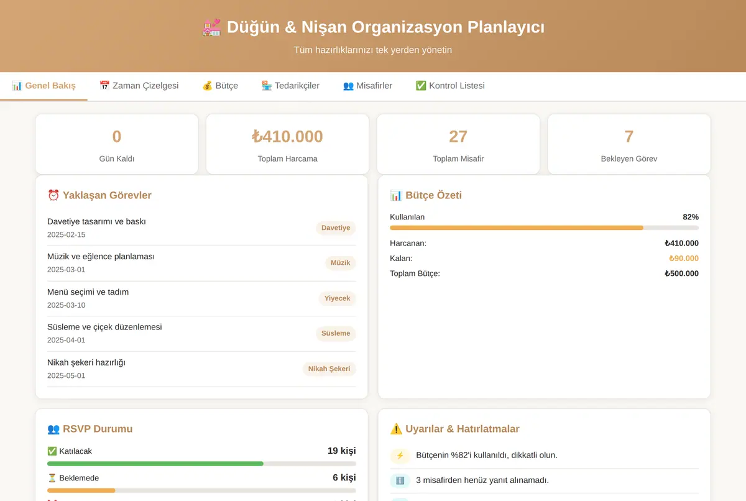Click the info icon on the guest reminder
Screen dimensions: 746x501
400,480
